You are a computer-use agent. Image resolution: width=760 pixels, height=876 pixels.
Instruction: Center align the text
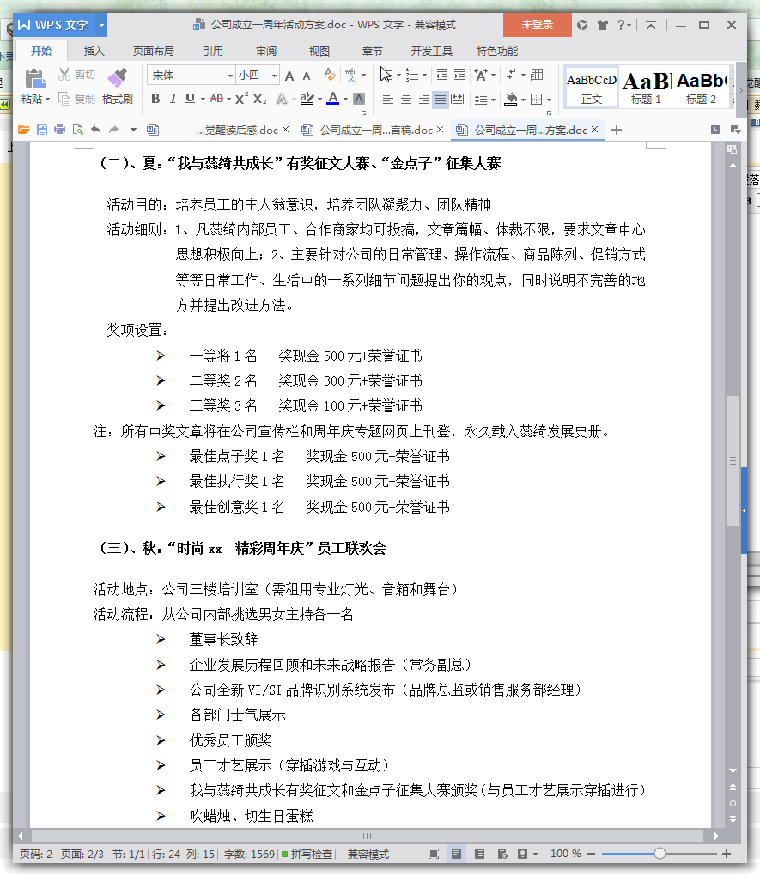tap(406, 100)
